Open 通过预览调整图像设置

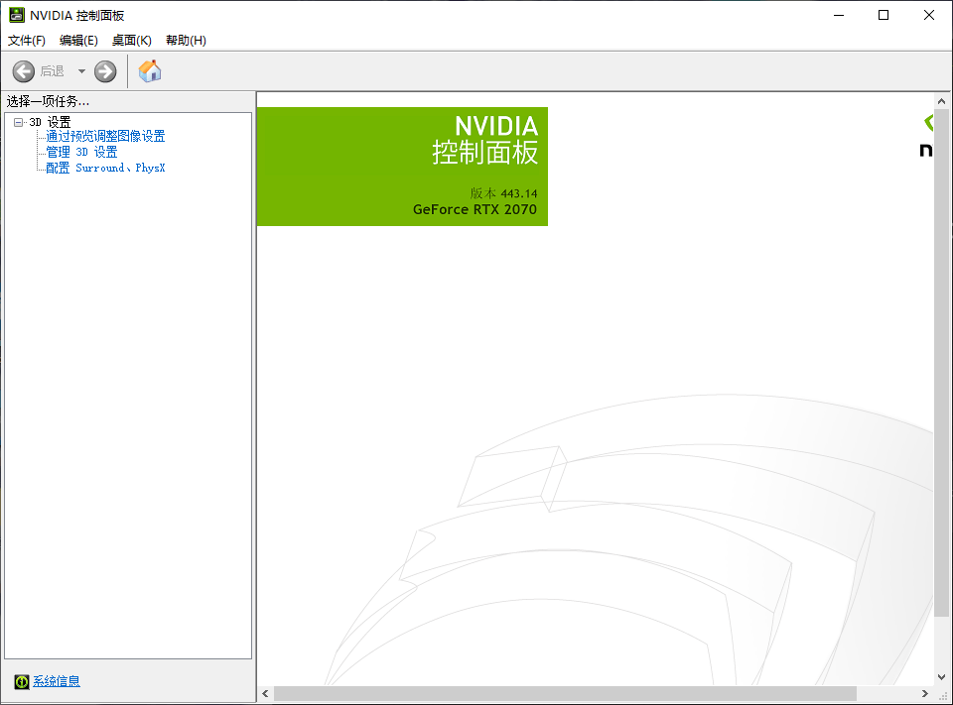click(x=105, y=136)
